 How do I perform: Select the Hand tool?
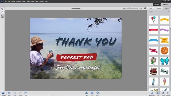2,12
